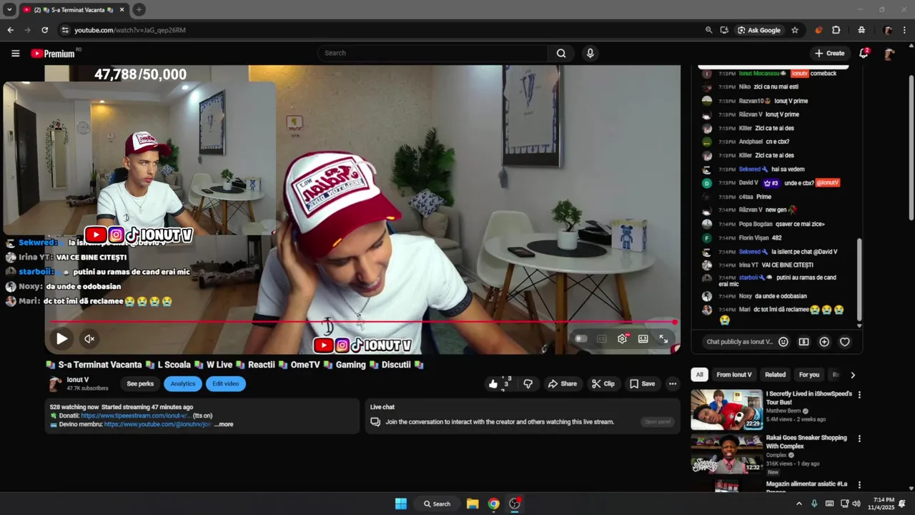
Task: Select the For you filter chip
Action: (x=809, y=375)
